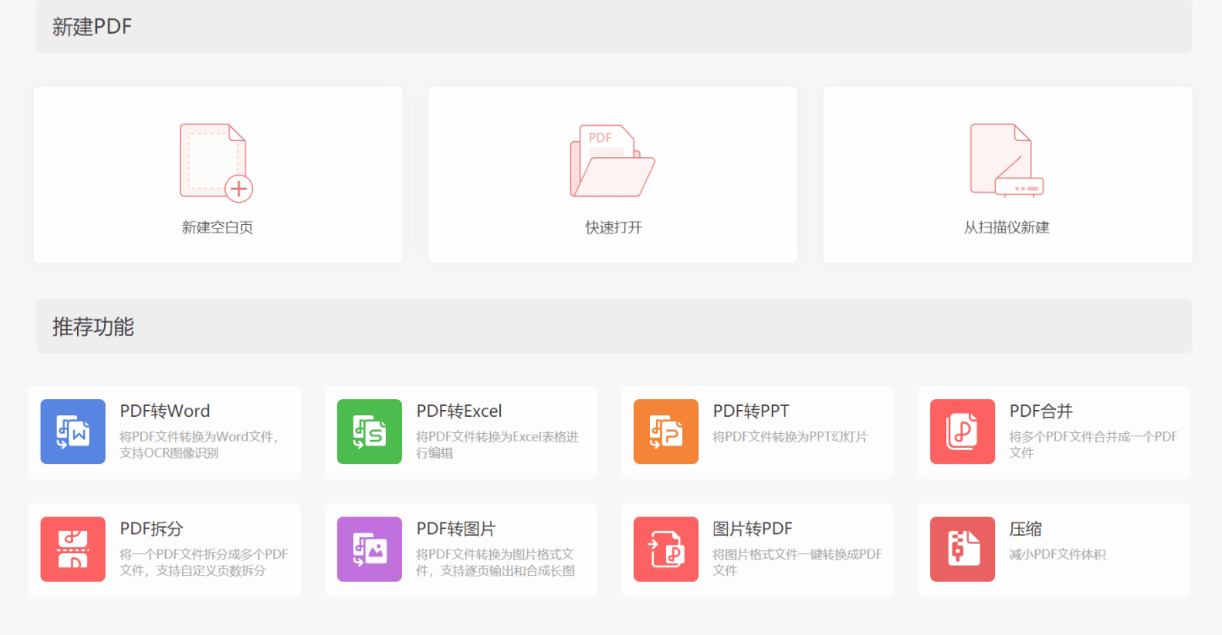Click the 推荐功能 section header
The height and width of the screenshot is (635, 1222).
click(x=93, y=327)
